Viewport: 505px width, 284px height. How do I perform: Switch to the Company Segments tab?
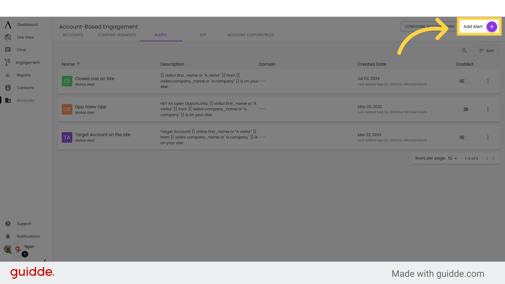point(117,35)
